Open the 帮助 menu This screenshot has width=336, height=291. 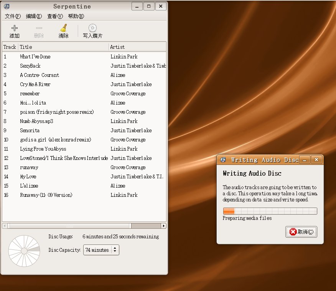(x=76, y=16)
